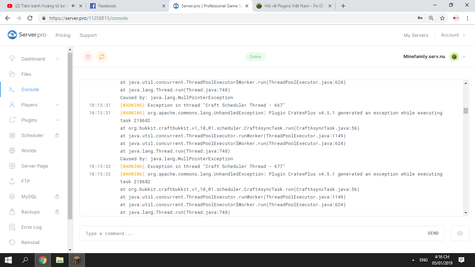Open Files from the sidebar
The height and width of the screenshot is (267, 475).
click(x=26, y=74)
